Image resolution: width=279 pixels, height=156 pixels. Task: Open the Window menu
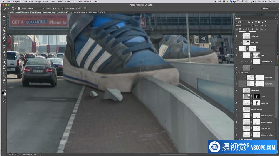88,1
